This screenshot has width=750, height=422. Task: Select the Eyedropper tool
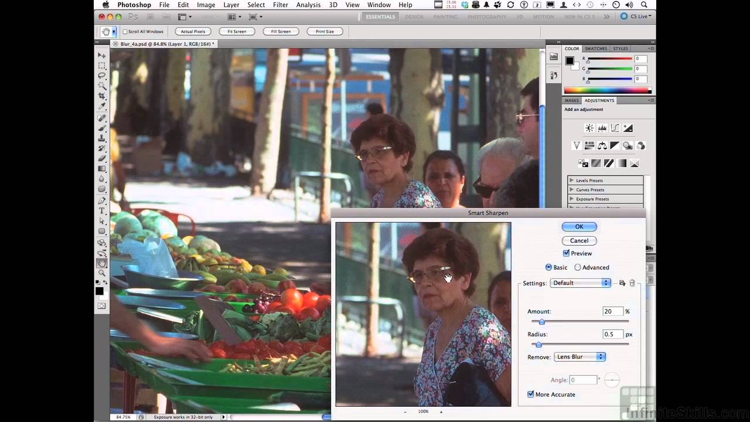coord(102,105)
